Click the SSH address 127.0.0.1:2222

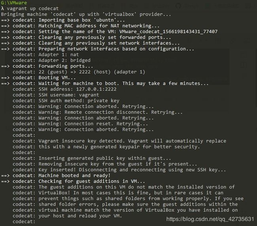coord(96,89)
